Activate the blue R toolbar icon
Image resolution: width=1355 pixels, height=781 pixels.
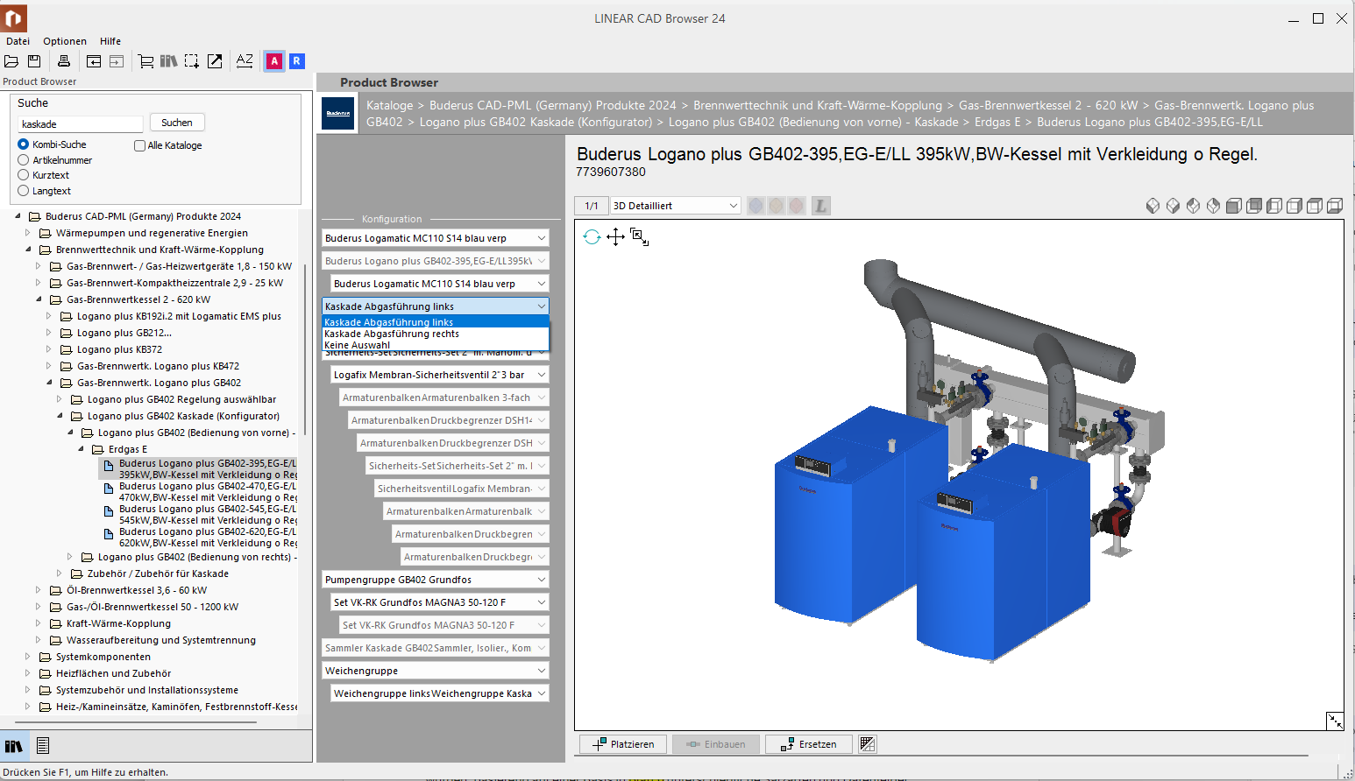[297, 61]
